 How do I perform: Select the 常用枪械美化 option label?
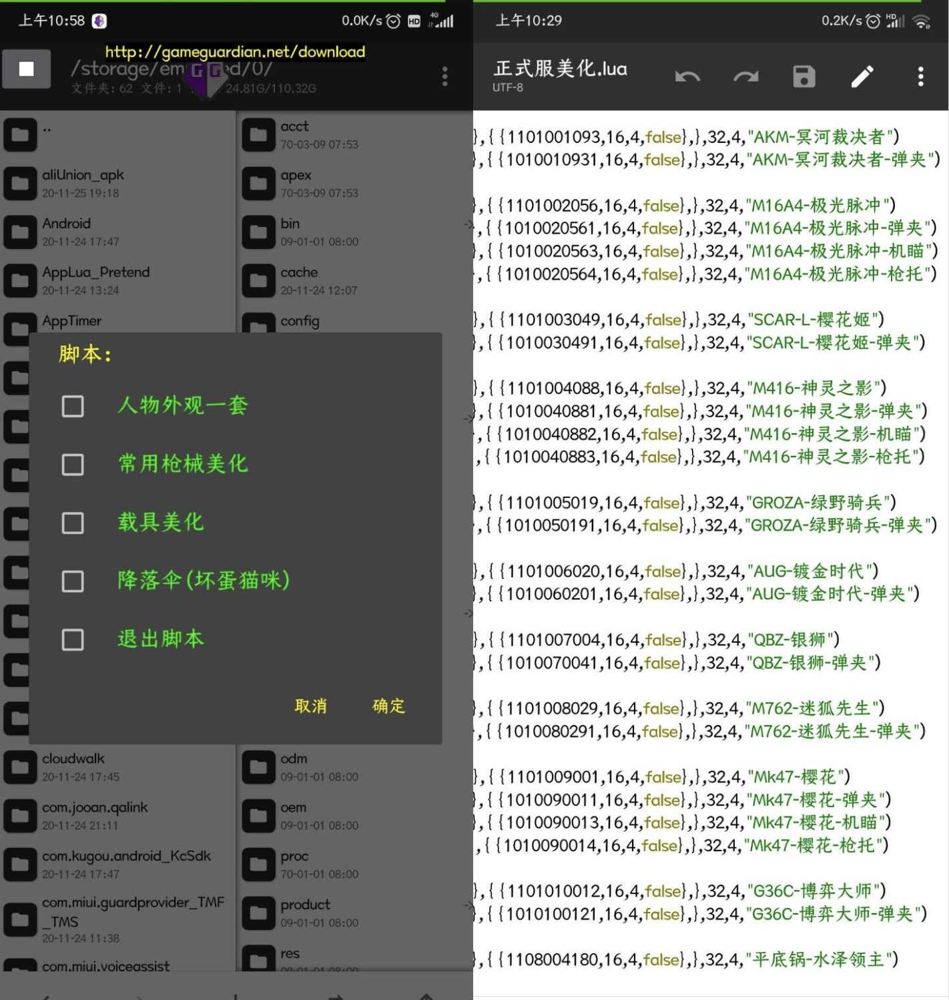tap(183, 464)
